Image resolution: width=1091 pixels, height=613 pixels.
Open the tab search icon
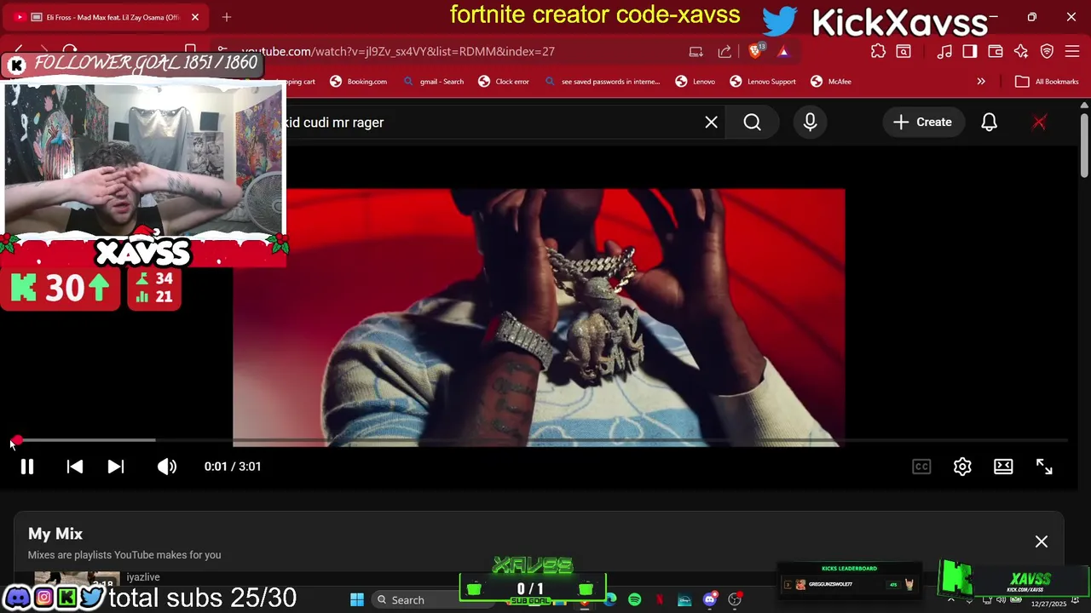pyautogui.click(x=903, y=51)
